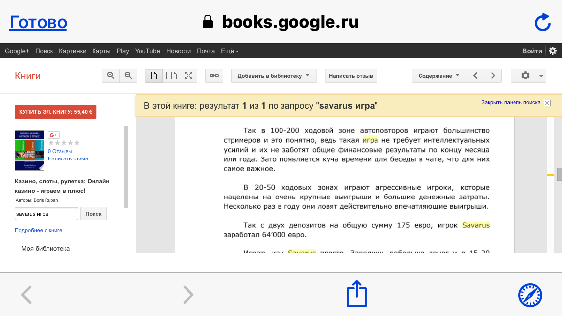Get link to this page
Viewport: 562px width, 316px height.
pos(214,76)
